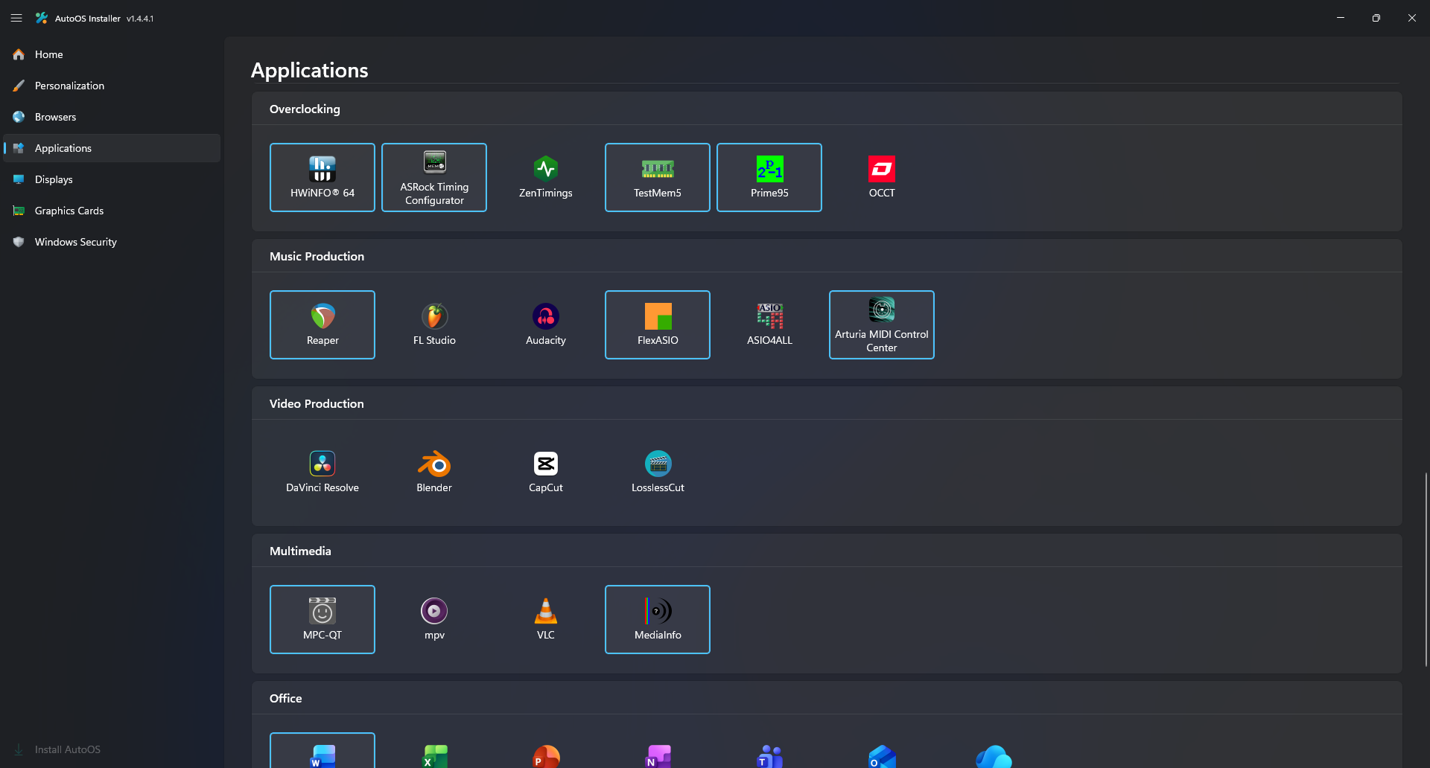This screenshot has width=1430, height=768.
Task: Click the FlexASIO orange-green icon
Action: click(658, 316)
